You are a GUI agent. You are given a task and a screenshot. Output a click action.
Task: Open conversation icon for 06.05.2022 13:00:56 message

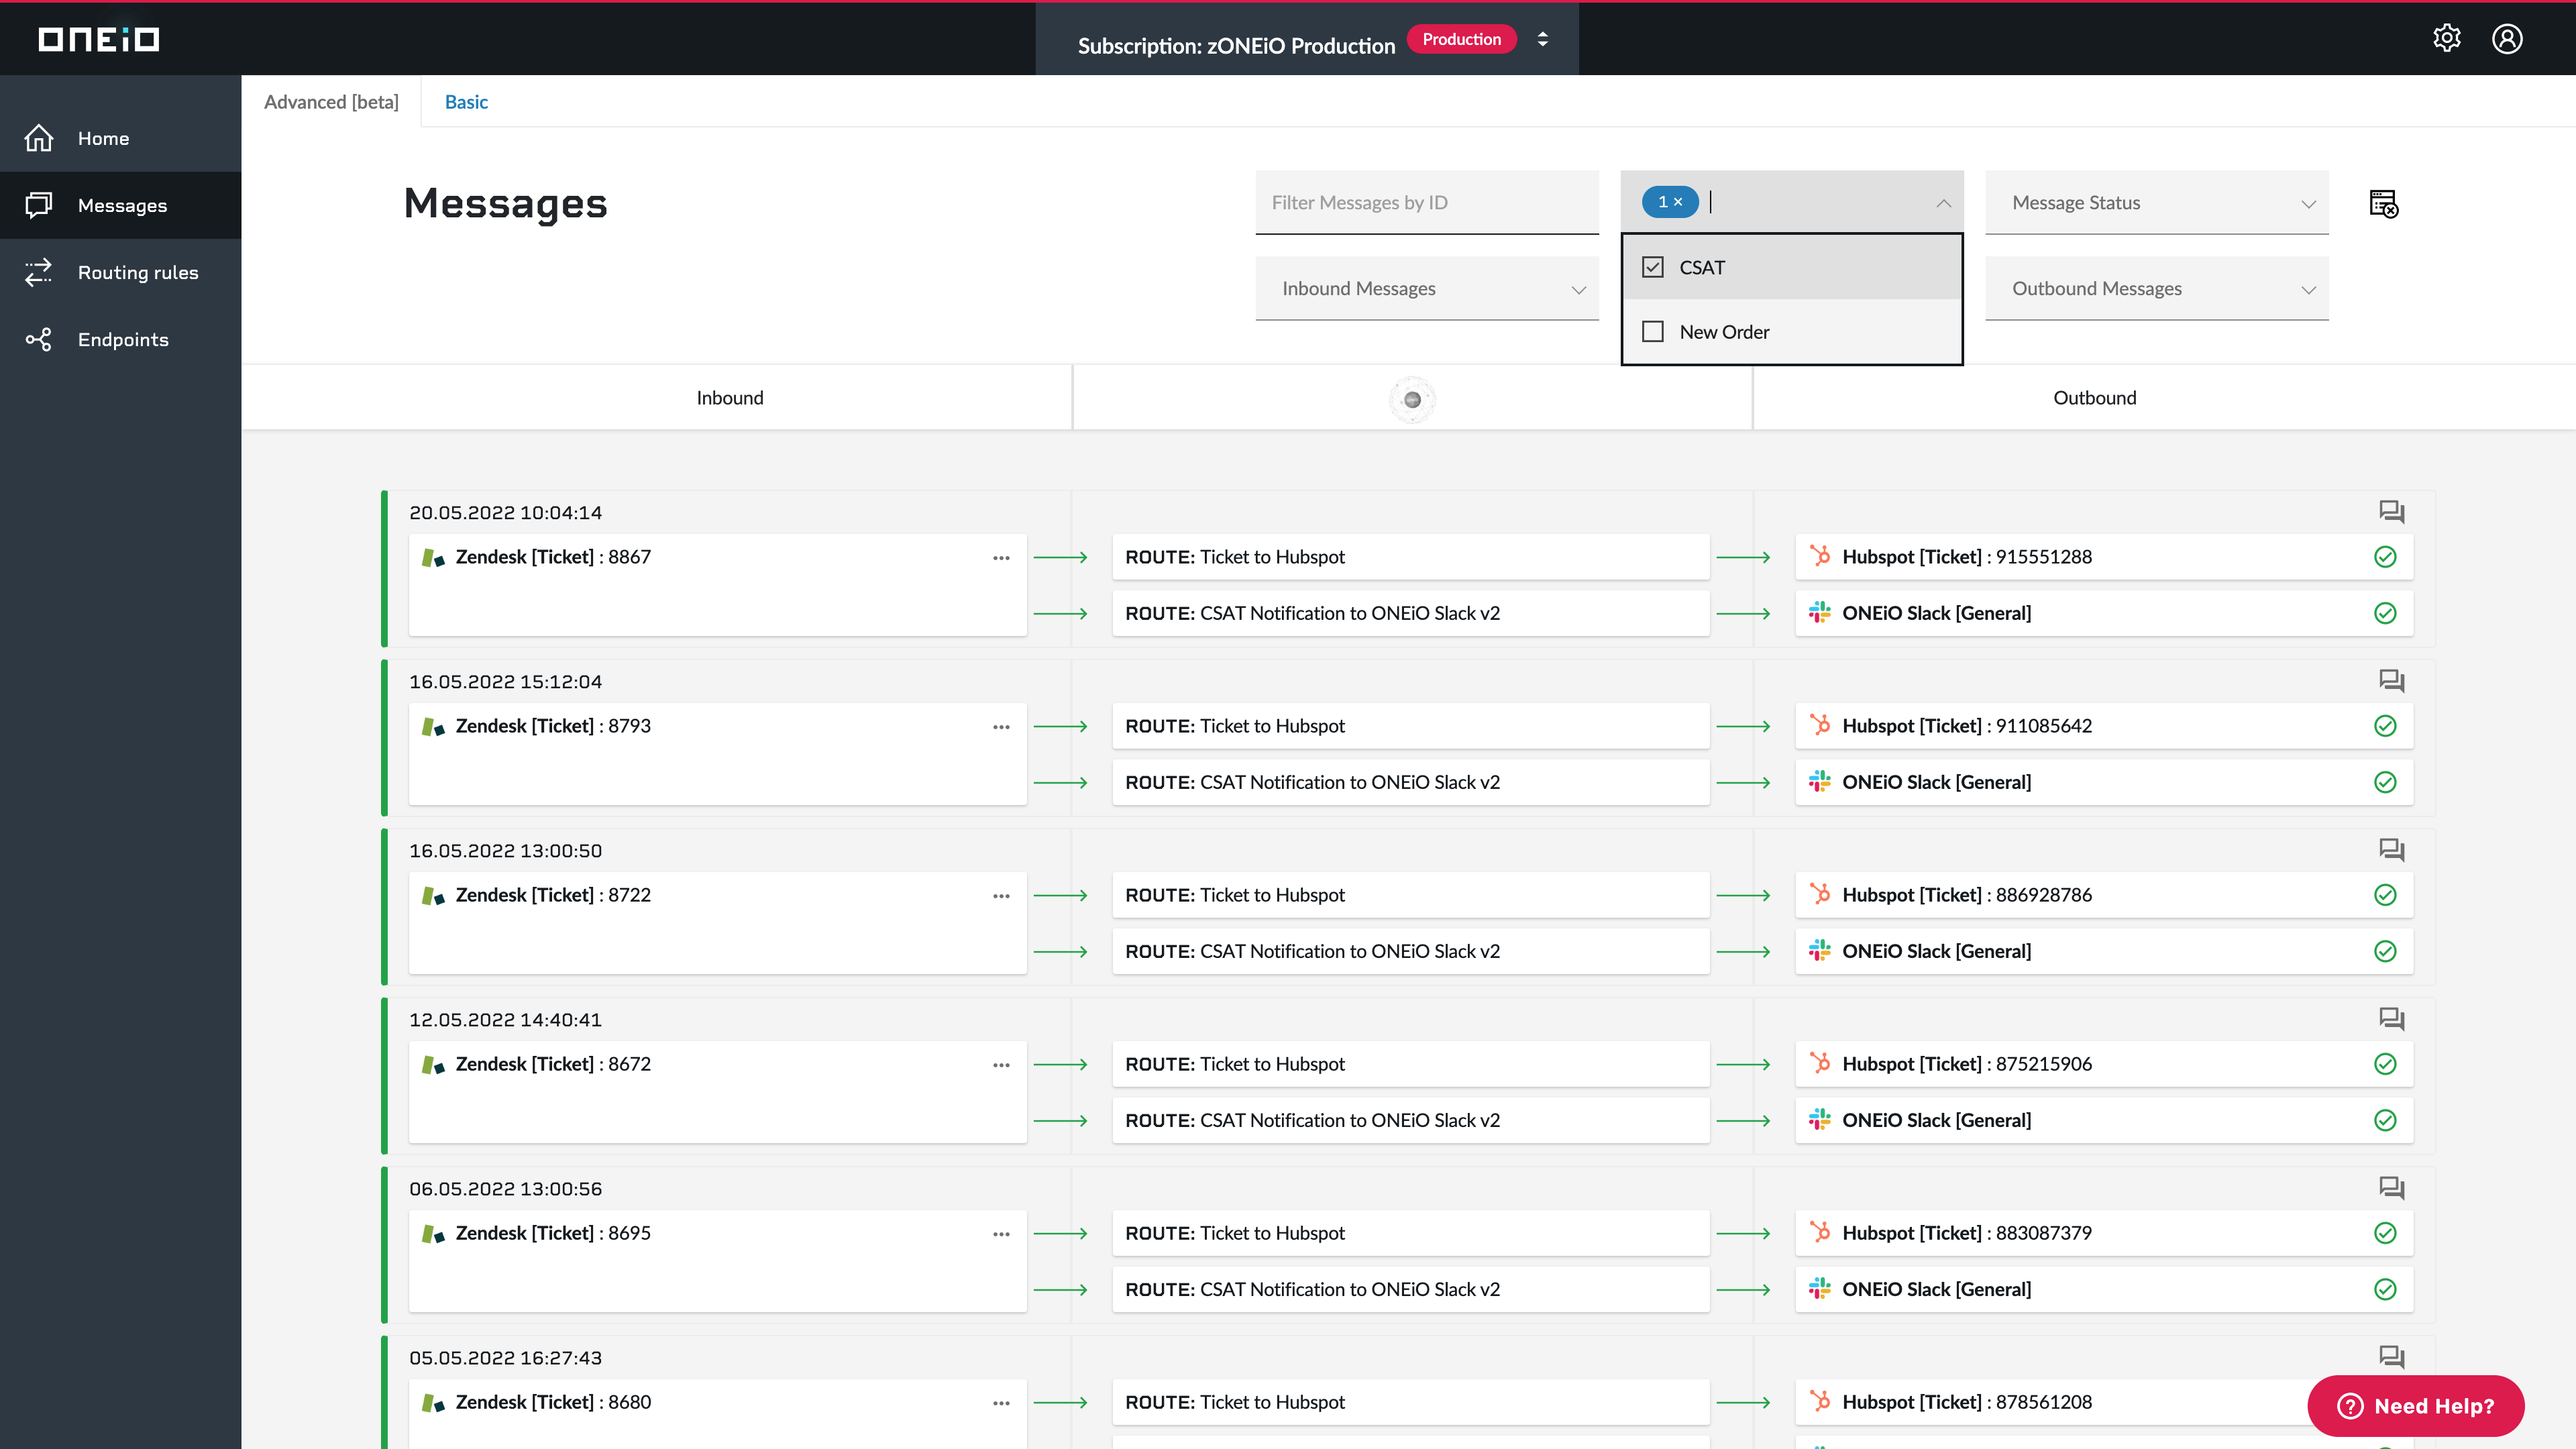click(2391, 1188)
